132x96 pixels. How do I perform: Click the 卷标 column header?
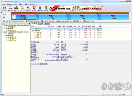32,26
